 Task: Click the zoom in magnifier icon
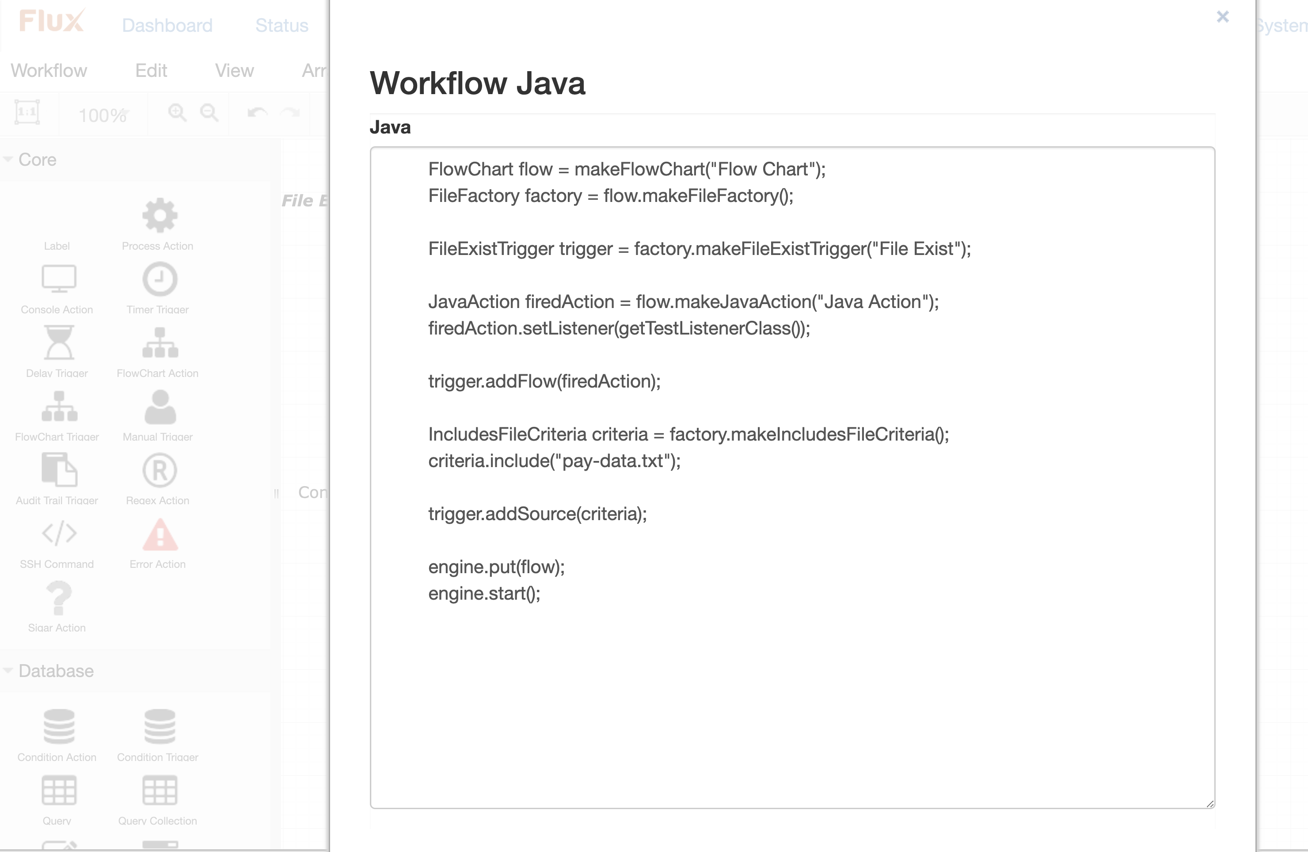click(x=177, y=112)
